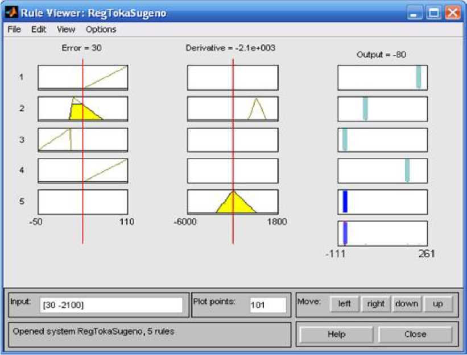467x355 pixels.
Task: Click the -6000 Derivative axis label
Action: pyautogui.click(x=185, y=222)
